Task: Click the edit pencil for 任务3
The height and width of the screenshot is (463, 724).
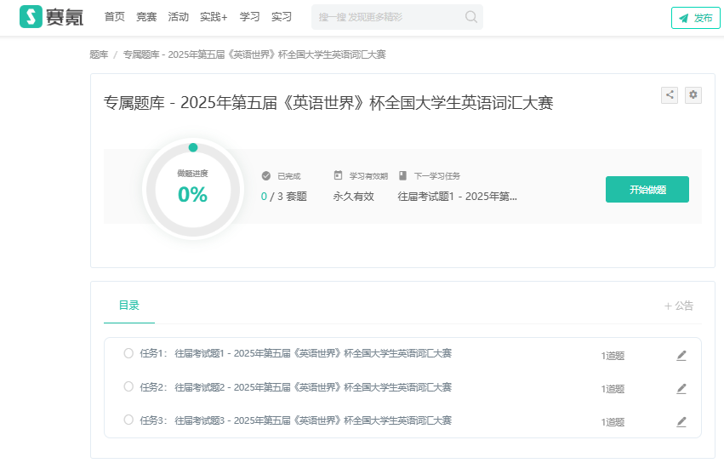Action: coord(681,422)
